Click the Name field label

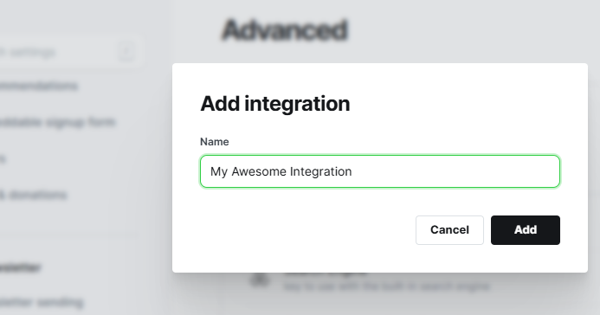[215, 142]
